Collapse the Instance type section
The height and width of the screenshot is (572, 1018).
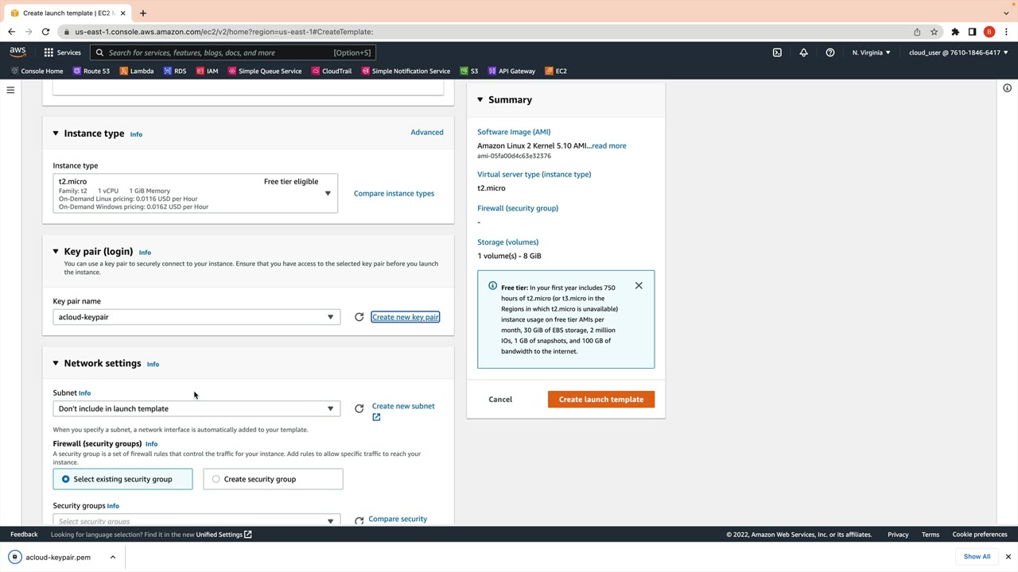(56, 133)
